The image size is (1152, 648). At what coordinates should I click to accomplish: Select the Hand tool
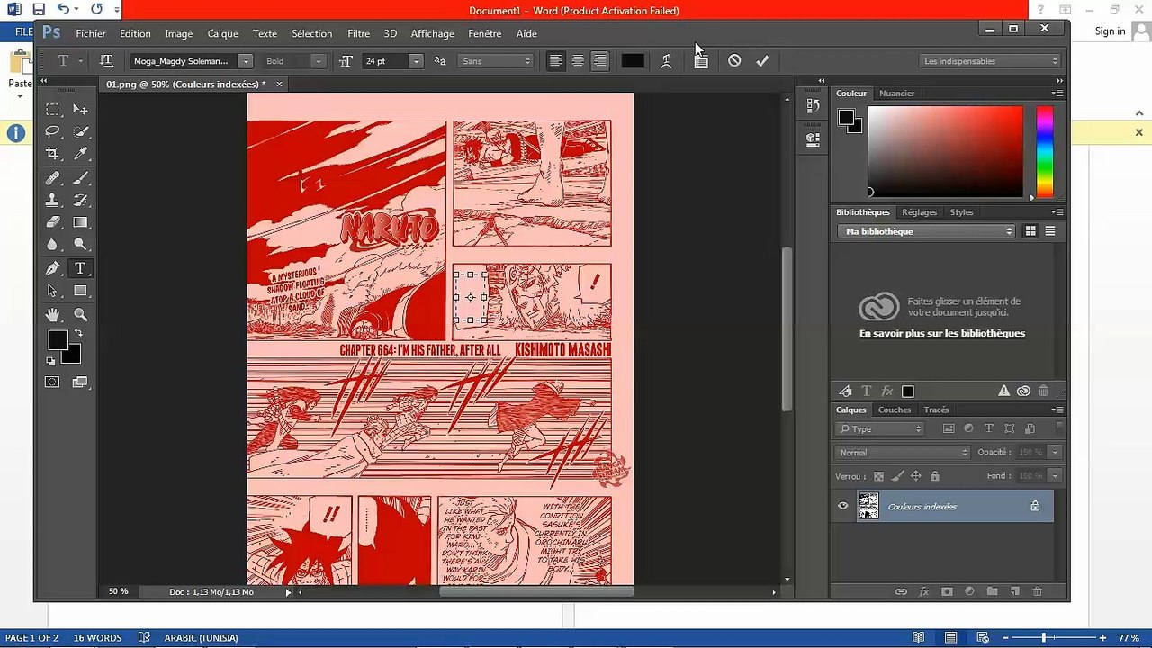(x=53, y=314)
